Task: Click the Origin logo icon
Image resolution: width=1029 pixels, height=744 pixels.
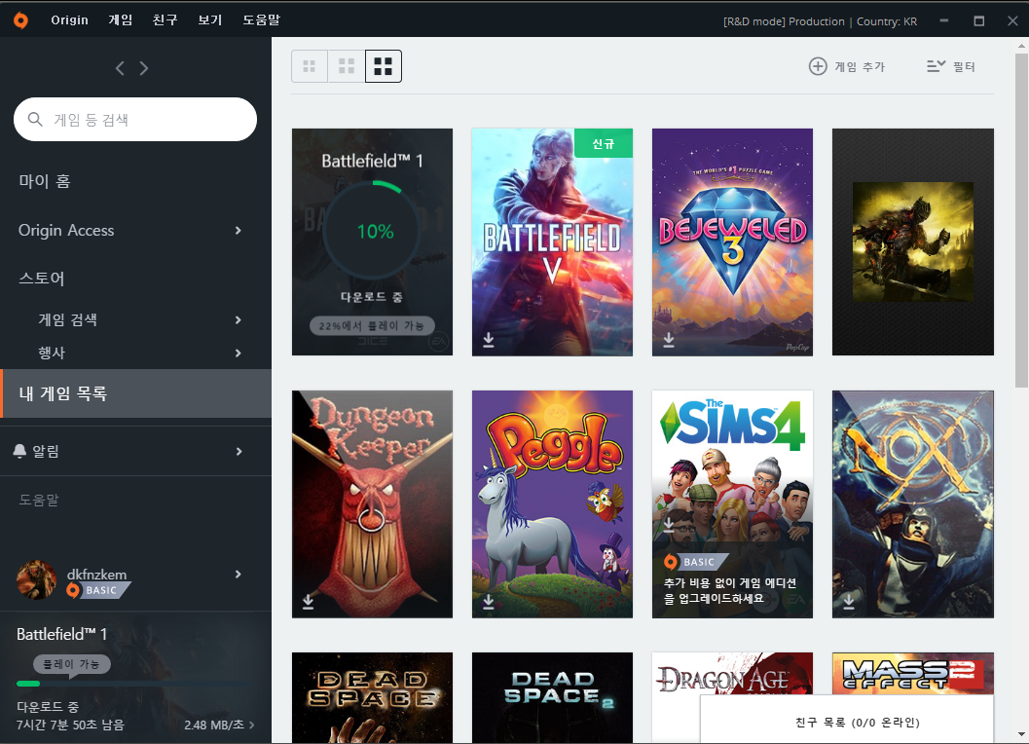Action: click(20, 20)
